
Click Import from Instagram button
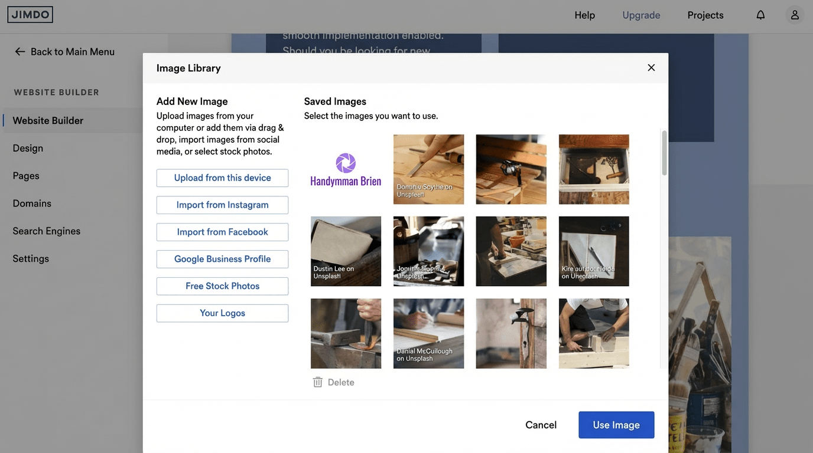pyautogui.click(x=222, y=205)
